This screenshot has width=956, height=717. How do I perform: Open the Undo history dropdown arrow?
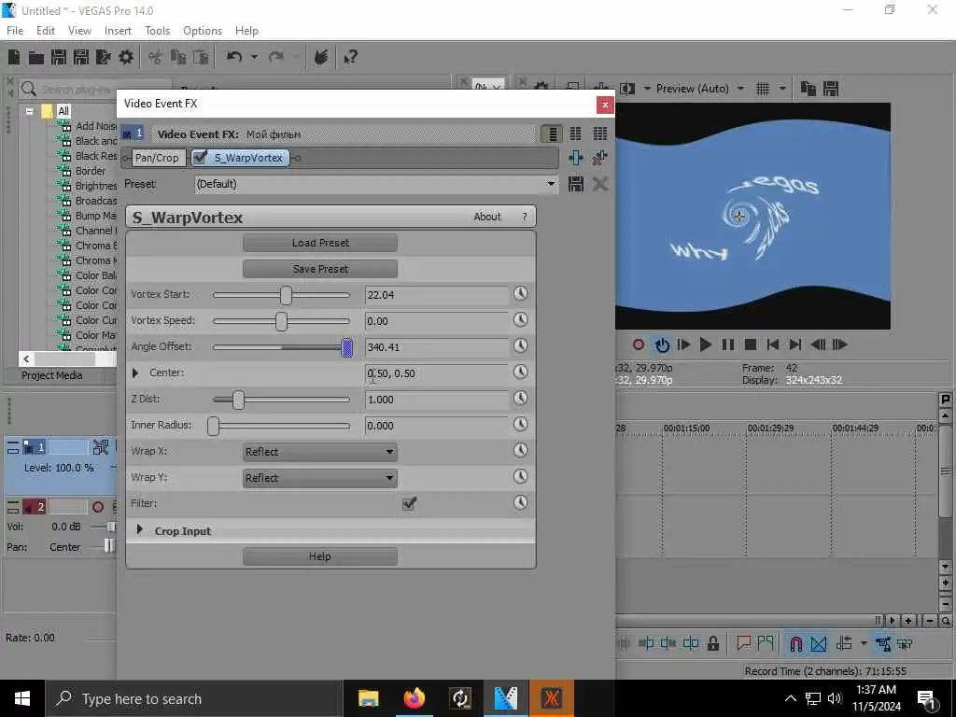254,57
